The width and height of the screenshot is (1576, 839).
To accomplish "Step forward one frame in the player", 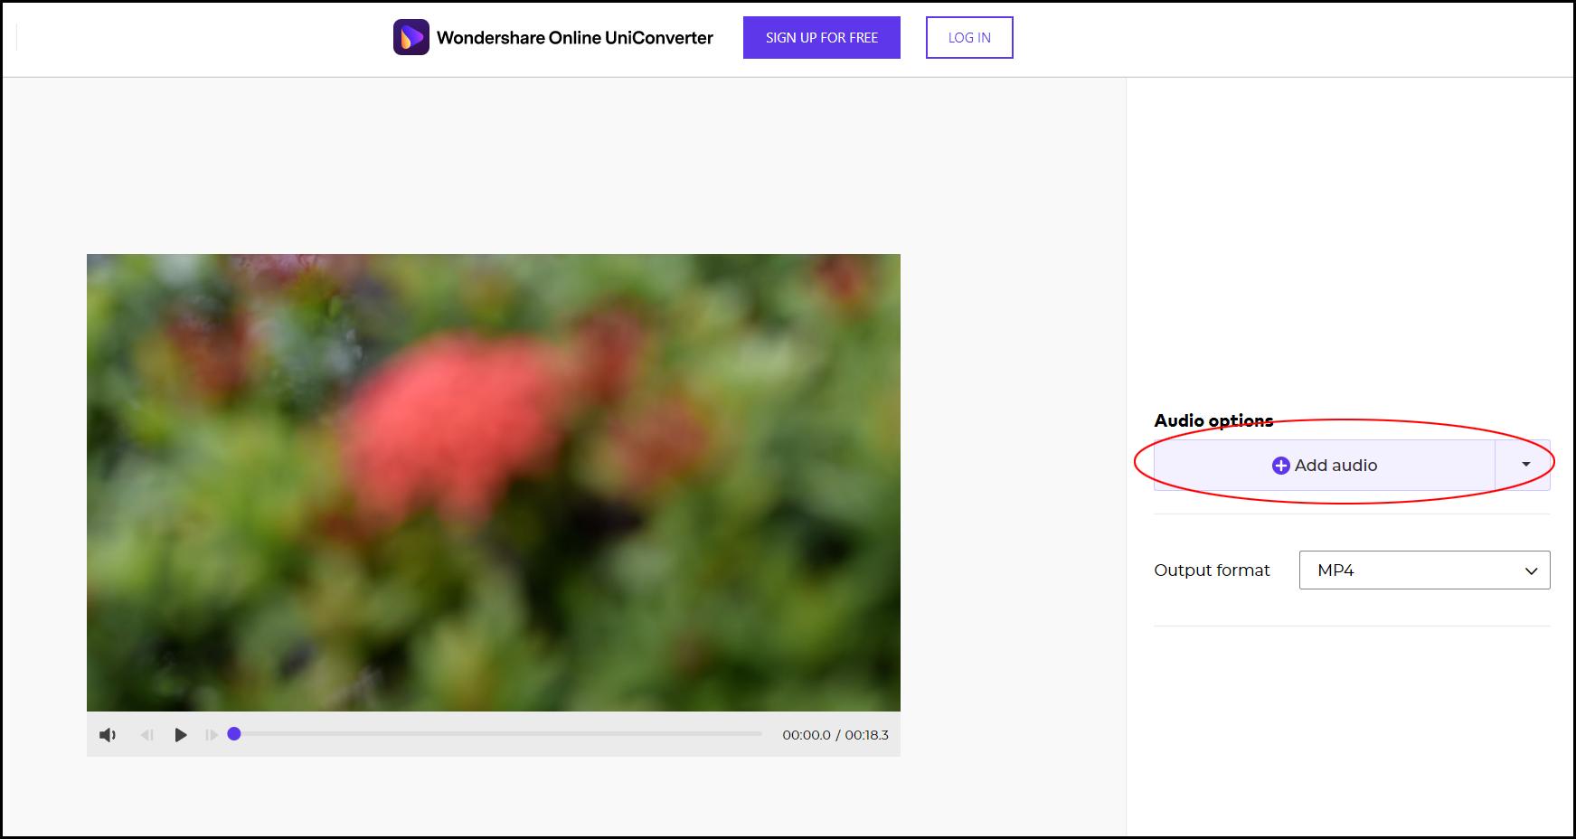I will 212,735.
